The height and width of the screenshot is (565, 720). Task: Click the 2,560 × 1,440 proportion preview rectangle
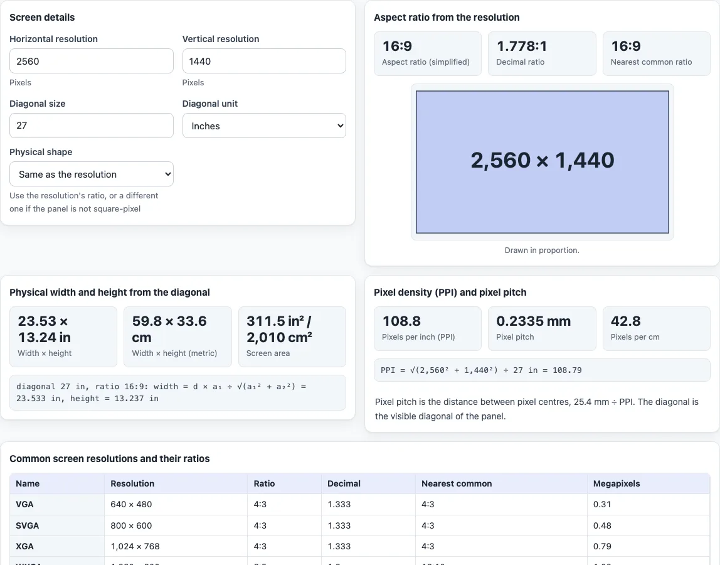543,162
